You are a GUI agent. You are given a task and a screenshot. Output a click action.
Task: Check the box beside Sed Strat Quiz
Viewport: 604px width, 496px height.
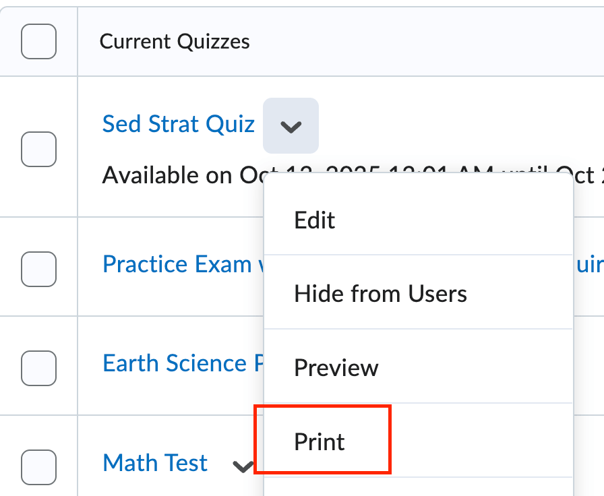[x=38, y=150]
